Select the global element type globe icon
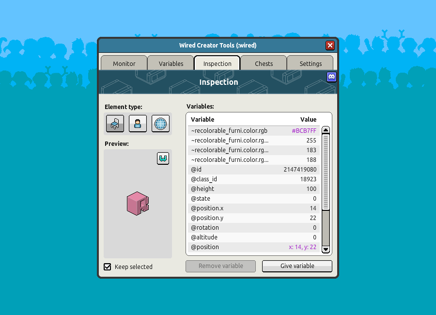The image size is (436, 315). (160, 124)
